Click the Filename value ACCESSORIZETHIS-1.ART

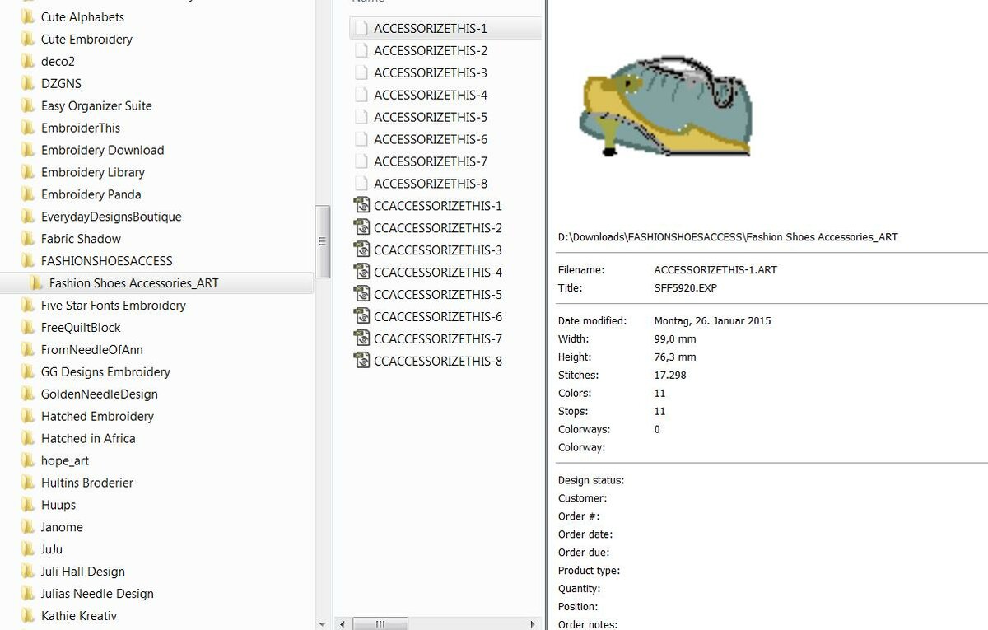pyautogui.click(x=715, y=270)
